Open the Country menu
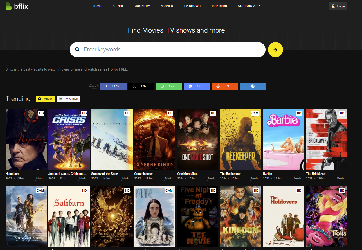Viewport: 362px width, 250px height. coord(142,6)
